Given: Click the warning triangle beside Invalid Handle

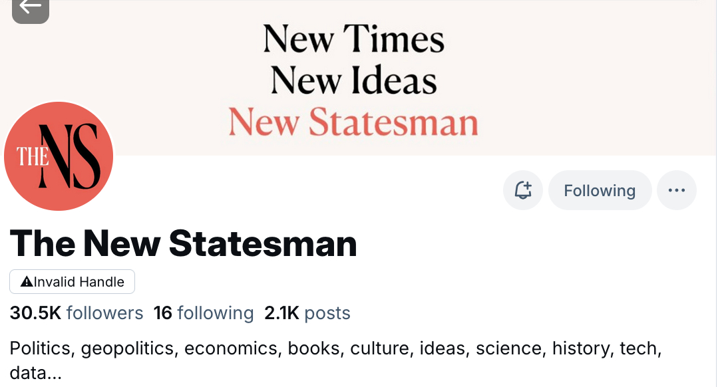Looking at the screenshot, I should pos(27,282).
